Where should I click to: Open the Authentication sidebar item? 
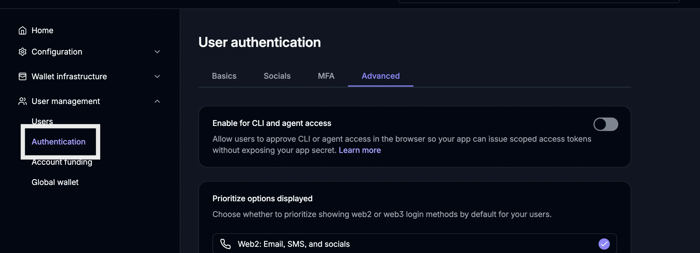tap(59, 142)
